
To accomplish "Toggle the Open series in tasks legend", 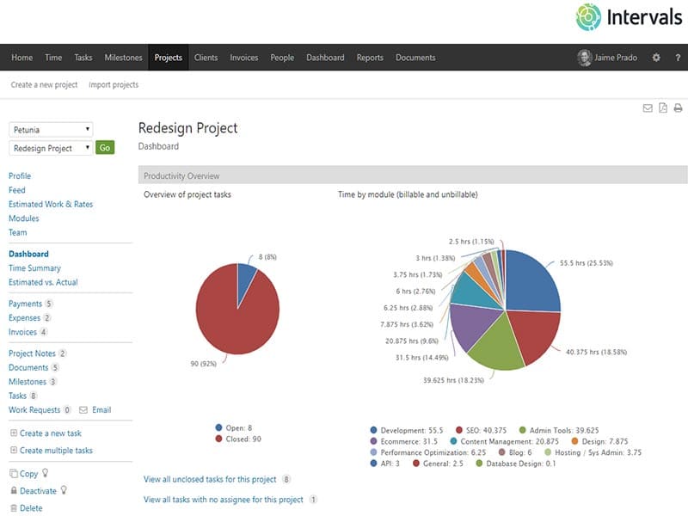I will coord(236,427).
